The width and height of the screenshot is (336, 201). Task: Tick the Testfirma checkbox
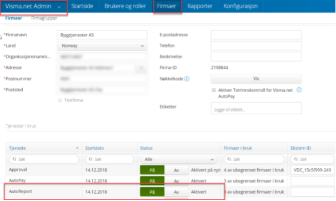click(x=60, y=100)
